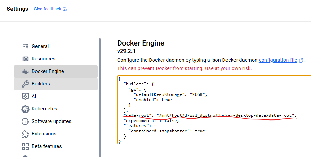This screenshot has height=157, width=311.
Task: Click the Builders wrench icon
Action: (x=25, y=84)
